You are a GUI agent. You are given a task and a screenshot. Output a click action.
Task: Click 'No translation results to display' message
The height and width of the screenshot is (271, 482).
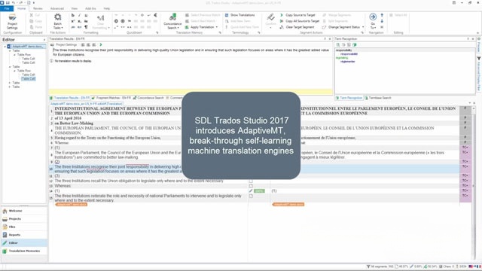coord(73,61)
